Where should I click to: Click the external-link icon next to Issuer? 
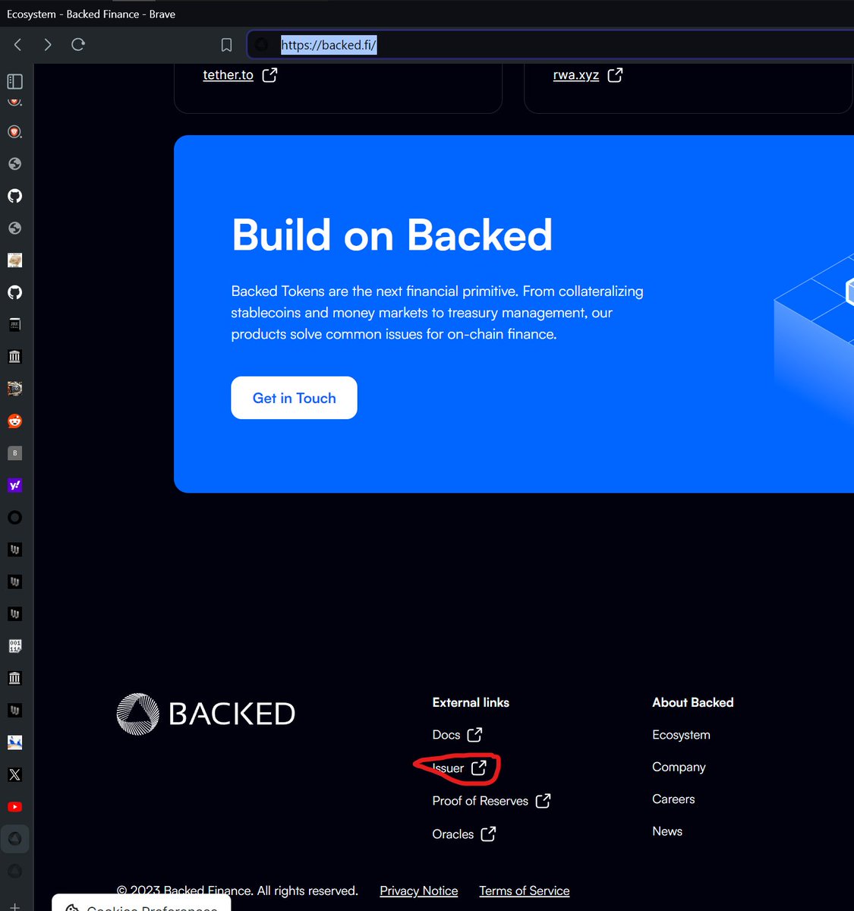[x=478, y=768]
